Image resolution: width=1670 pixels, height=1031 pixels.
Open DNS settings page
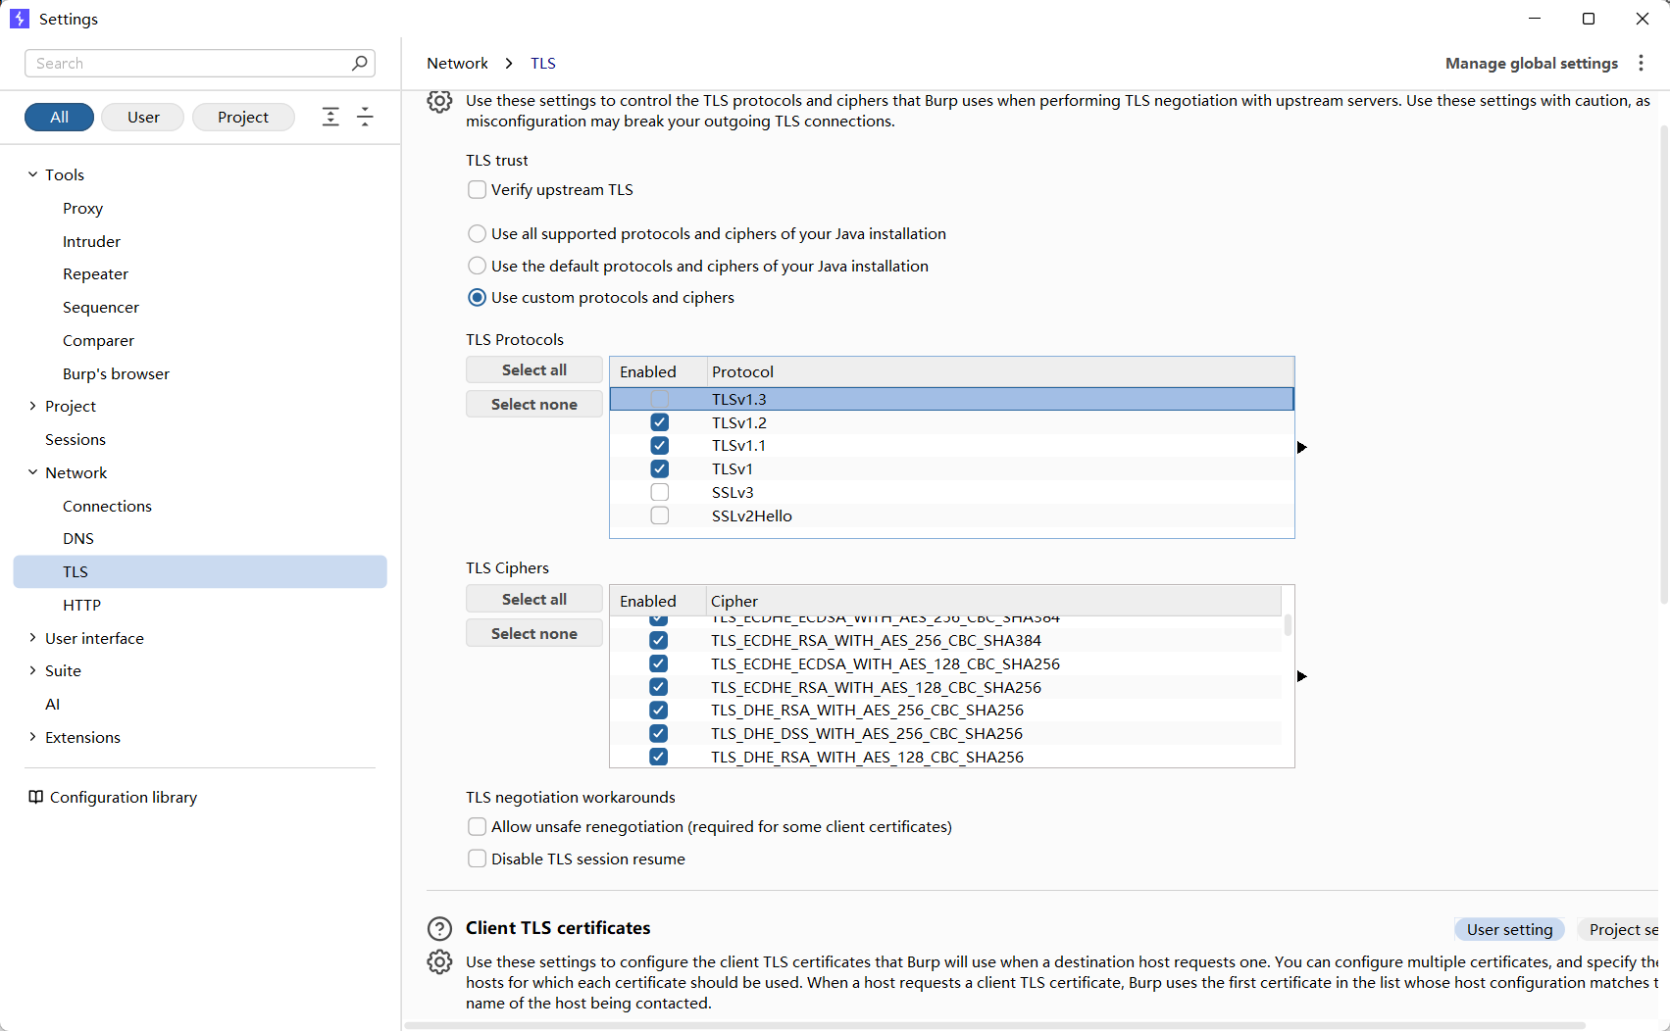[78, 538]
